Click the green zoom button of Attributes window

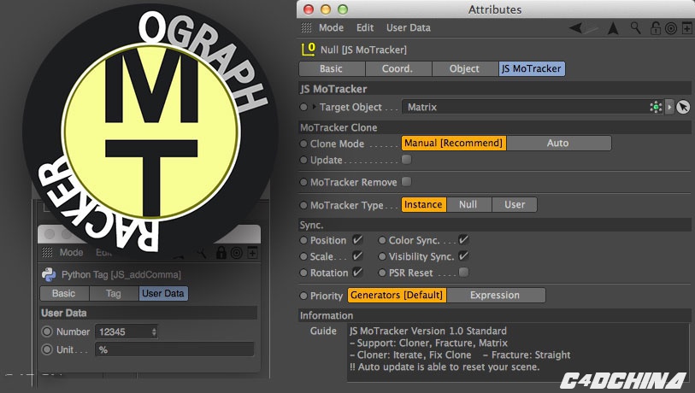tap(343, 9)
